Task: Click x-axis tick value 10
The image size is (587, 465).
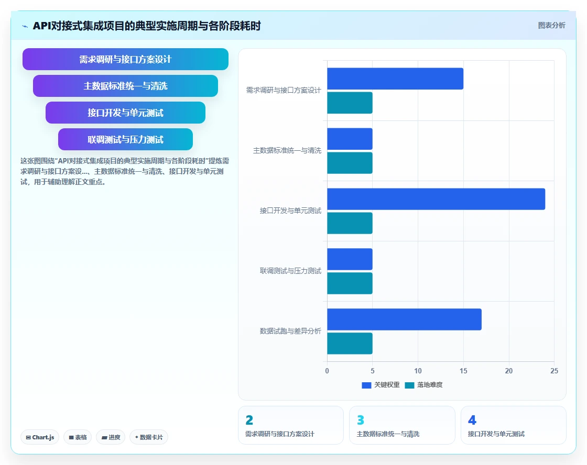Action: [x=418, y=371]
